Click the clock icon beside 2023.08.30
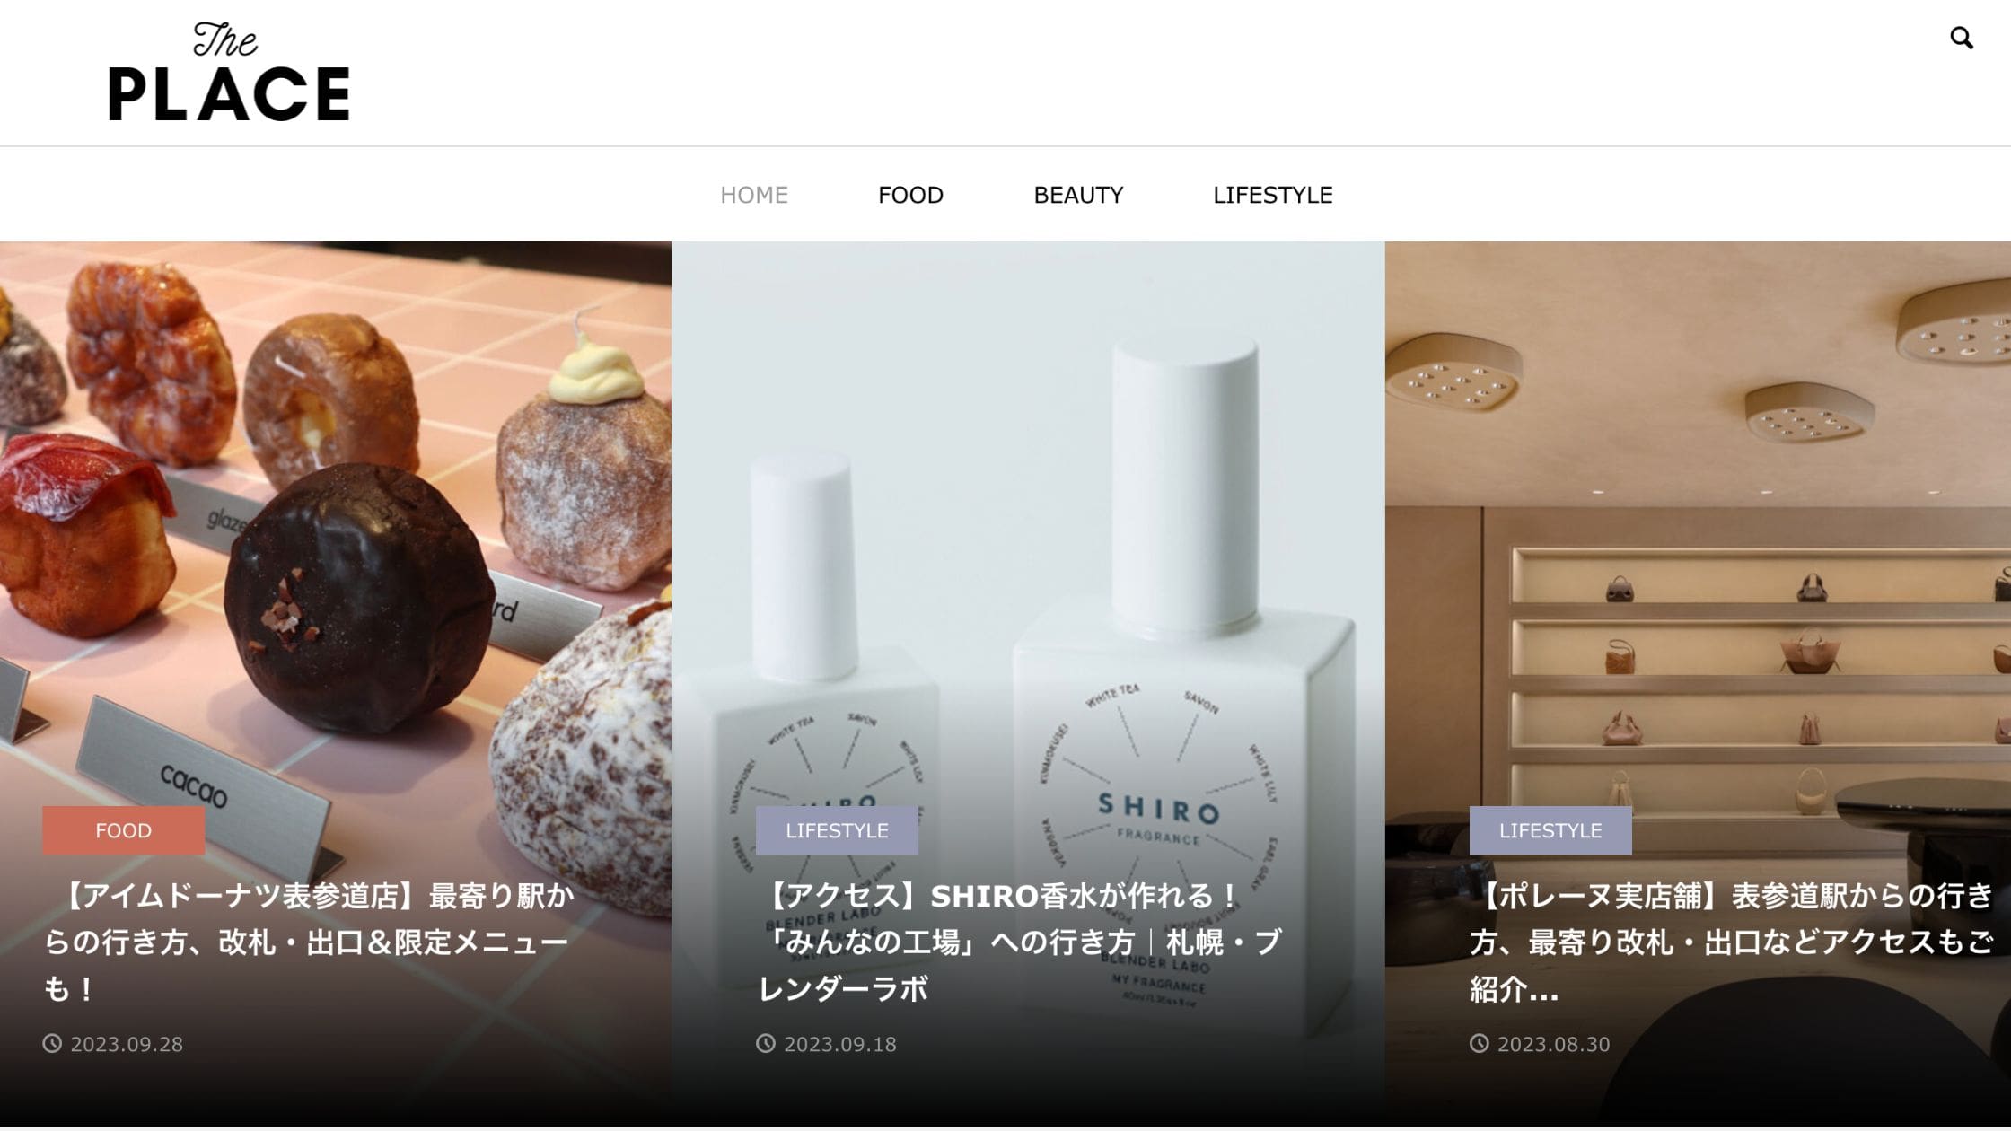 click(x=1480, y=1043)
